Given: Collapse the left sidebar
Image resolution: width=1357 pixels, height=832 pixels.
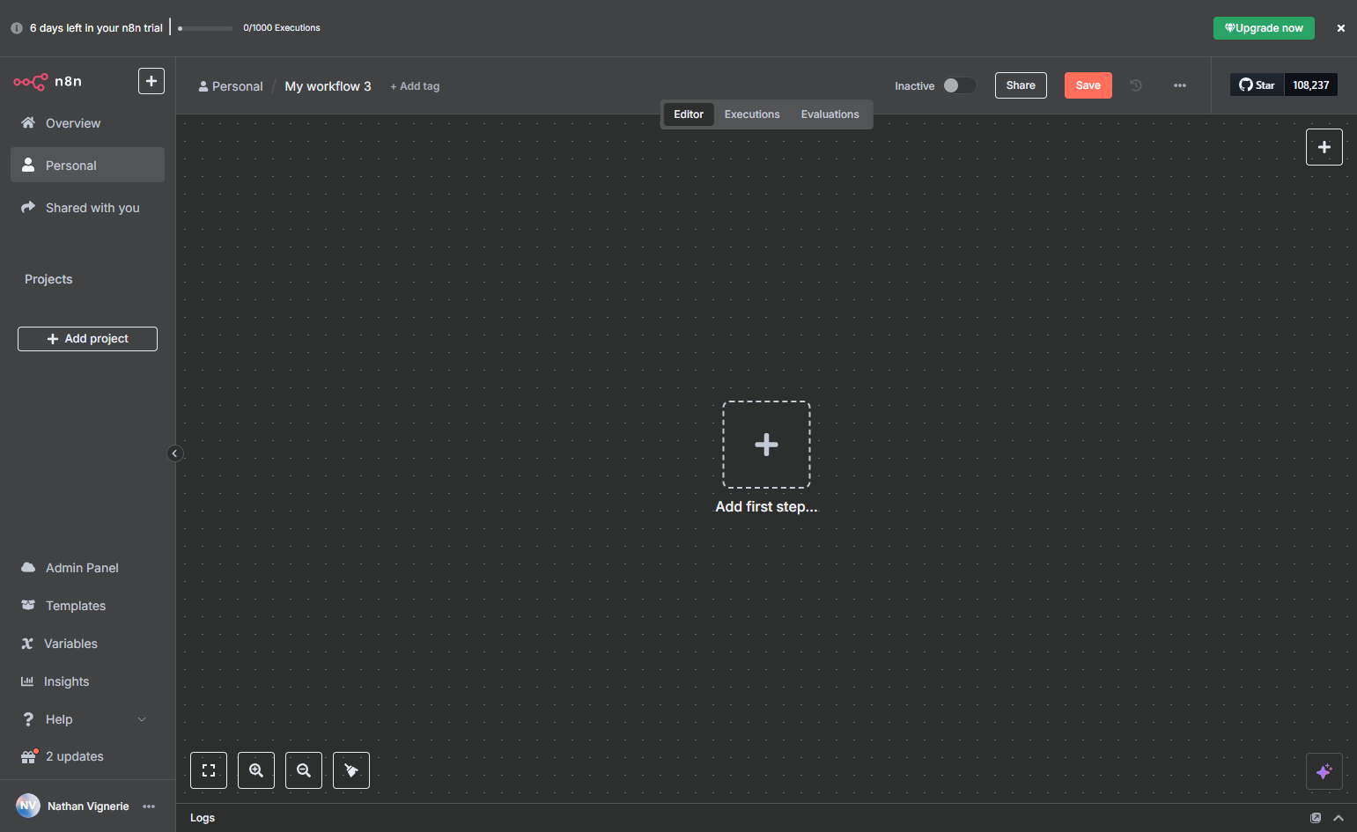Looking at the screenshot, I should pyautogui.click(x=174, y=453).
